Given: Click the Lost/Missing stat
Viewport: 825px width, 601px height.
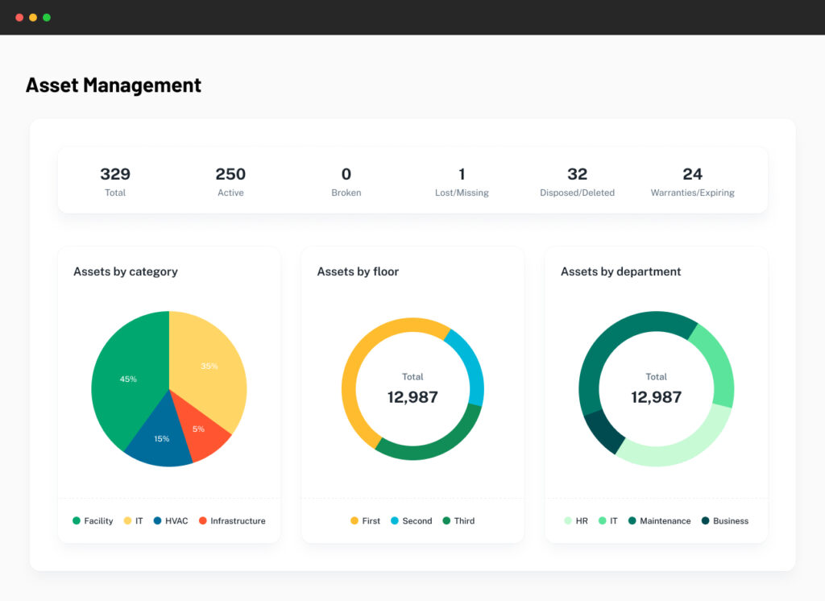Looking at the screenshot, I should 462,180.
